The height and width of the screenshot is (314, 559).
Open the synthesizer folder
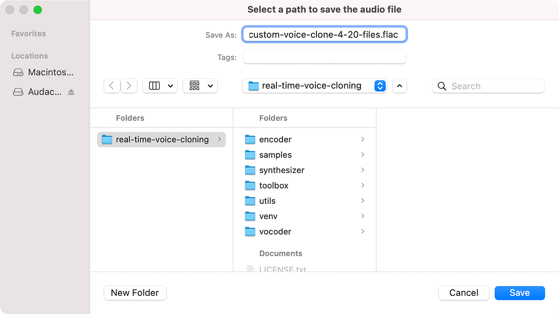pos(281,170)
